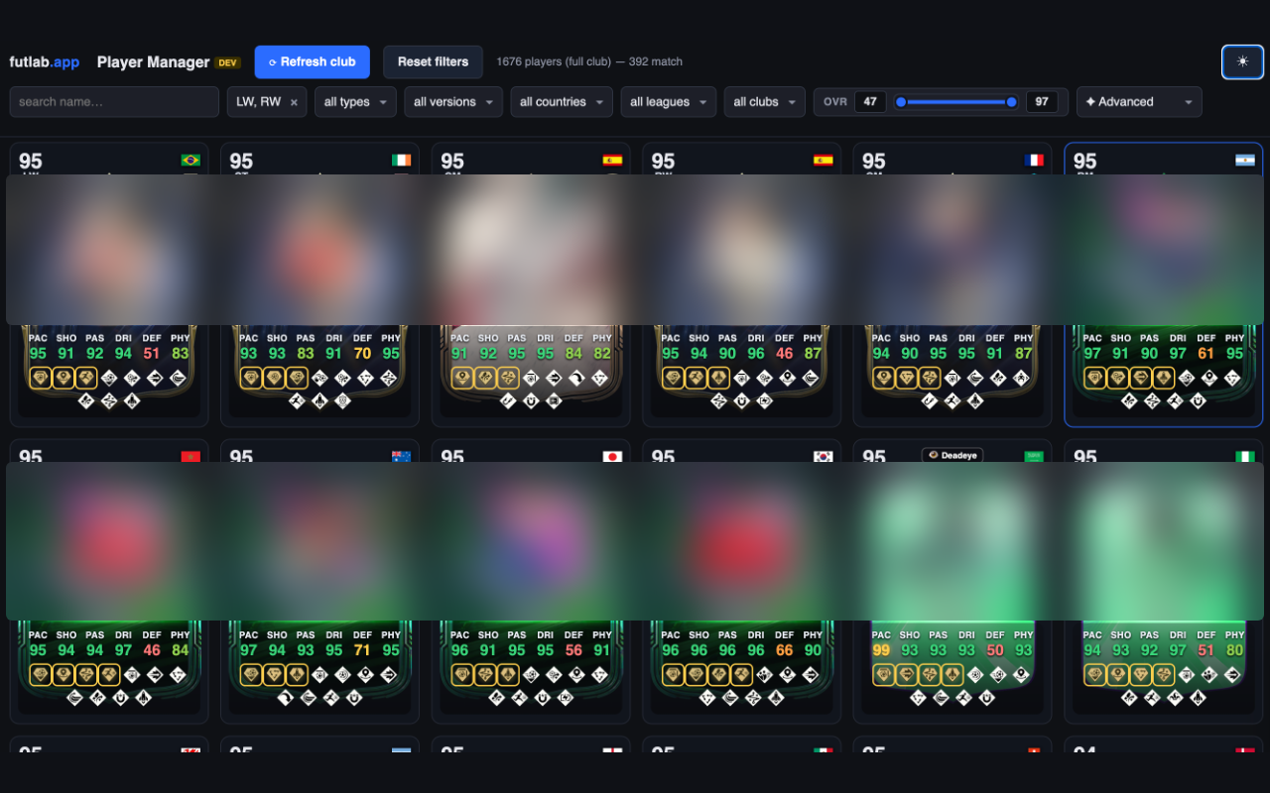The image size is (1270, 793).
Task: Expand the all clubs filter
Action: [765, 102]
